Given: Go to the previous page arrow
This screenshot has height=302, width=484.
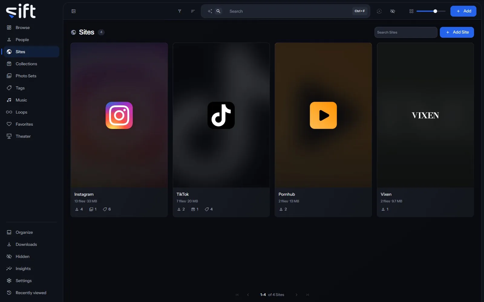Looking at the screenshot, I should pyautogui.click(x=248, y=295).
